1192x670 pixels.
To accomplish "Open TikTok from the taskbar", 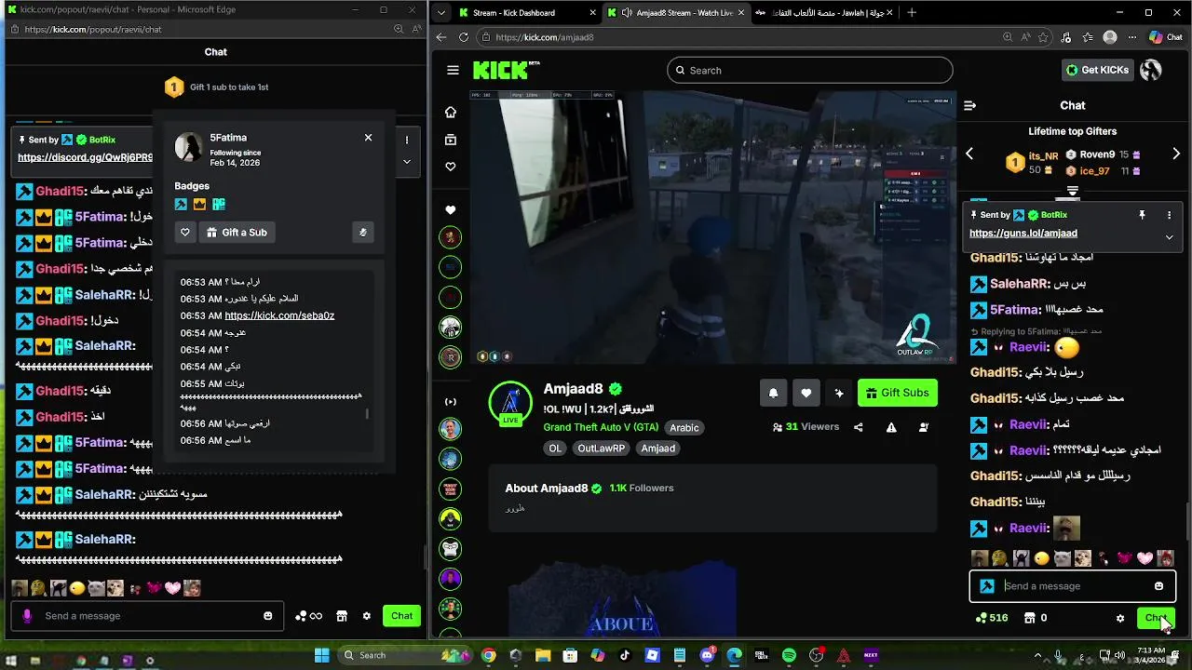I will click(x=625, y=655).
